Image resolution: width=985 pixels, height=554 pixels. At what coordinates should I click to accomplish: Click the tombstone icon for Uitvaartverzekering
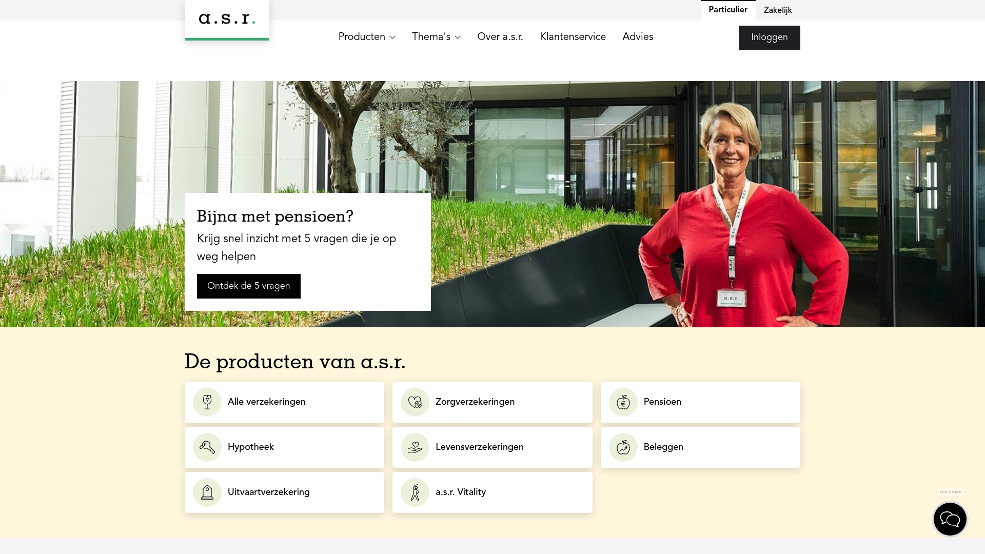pyautogui.click(x=207, y=492)
